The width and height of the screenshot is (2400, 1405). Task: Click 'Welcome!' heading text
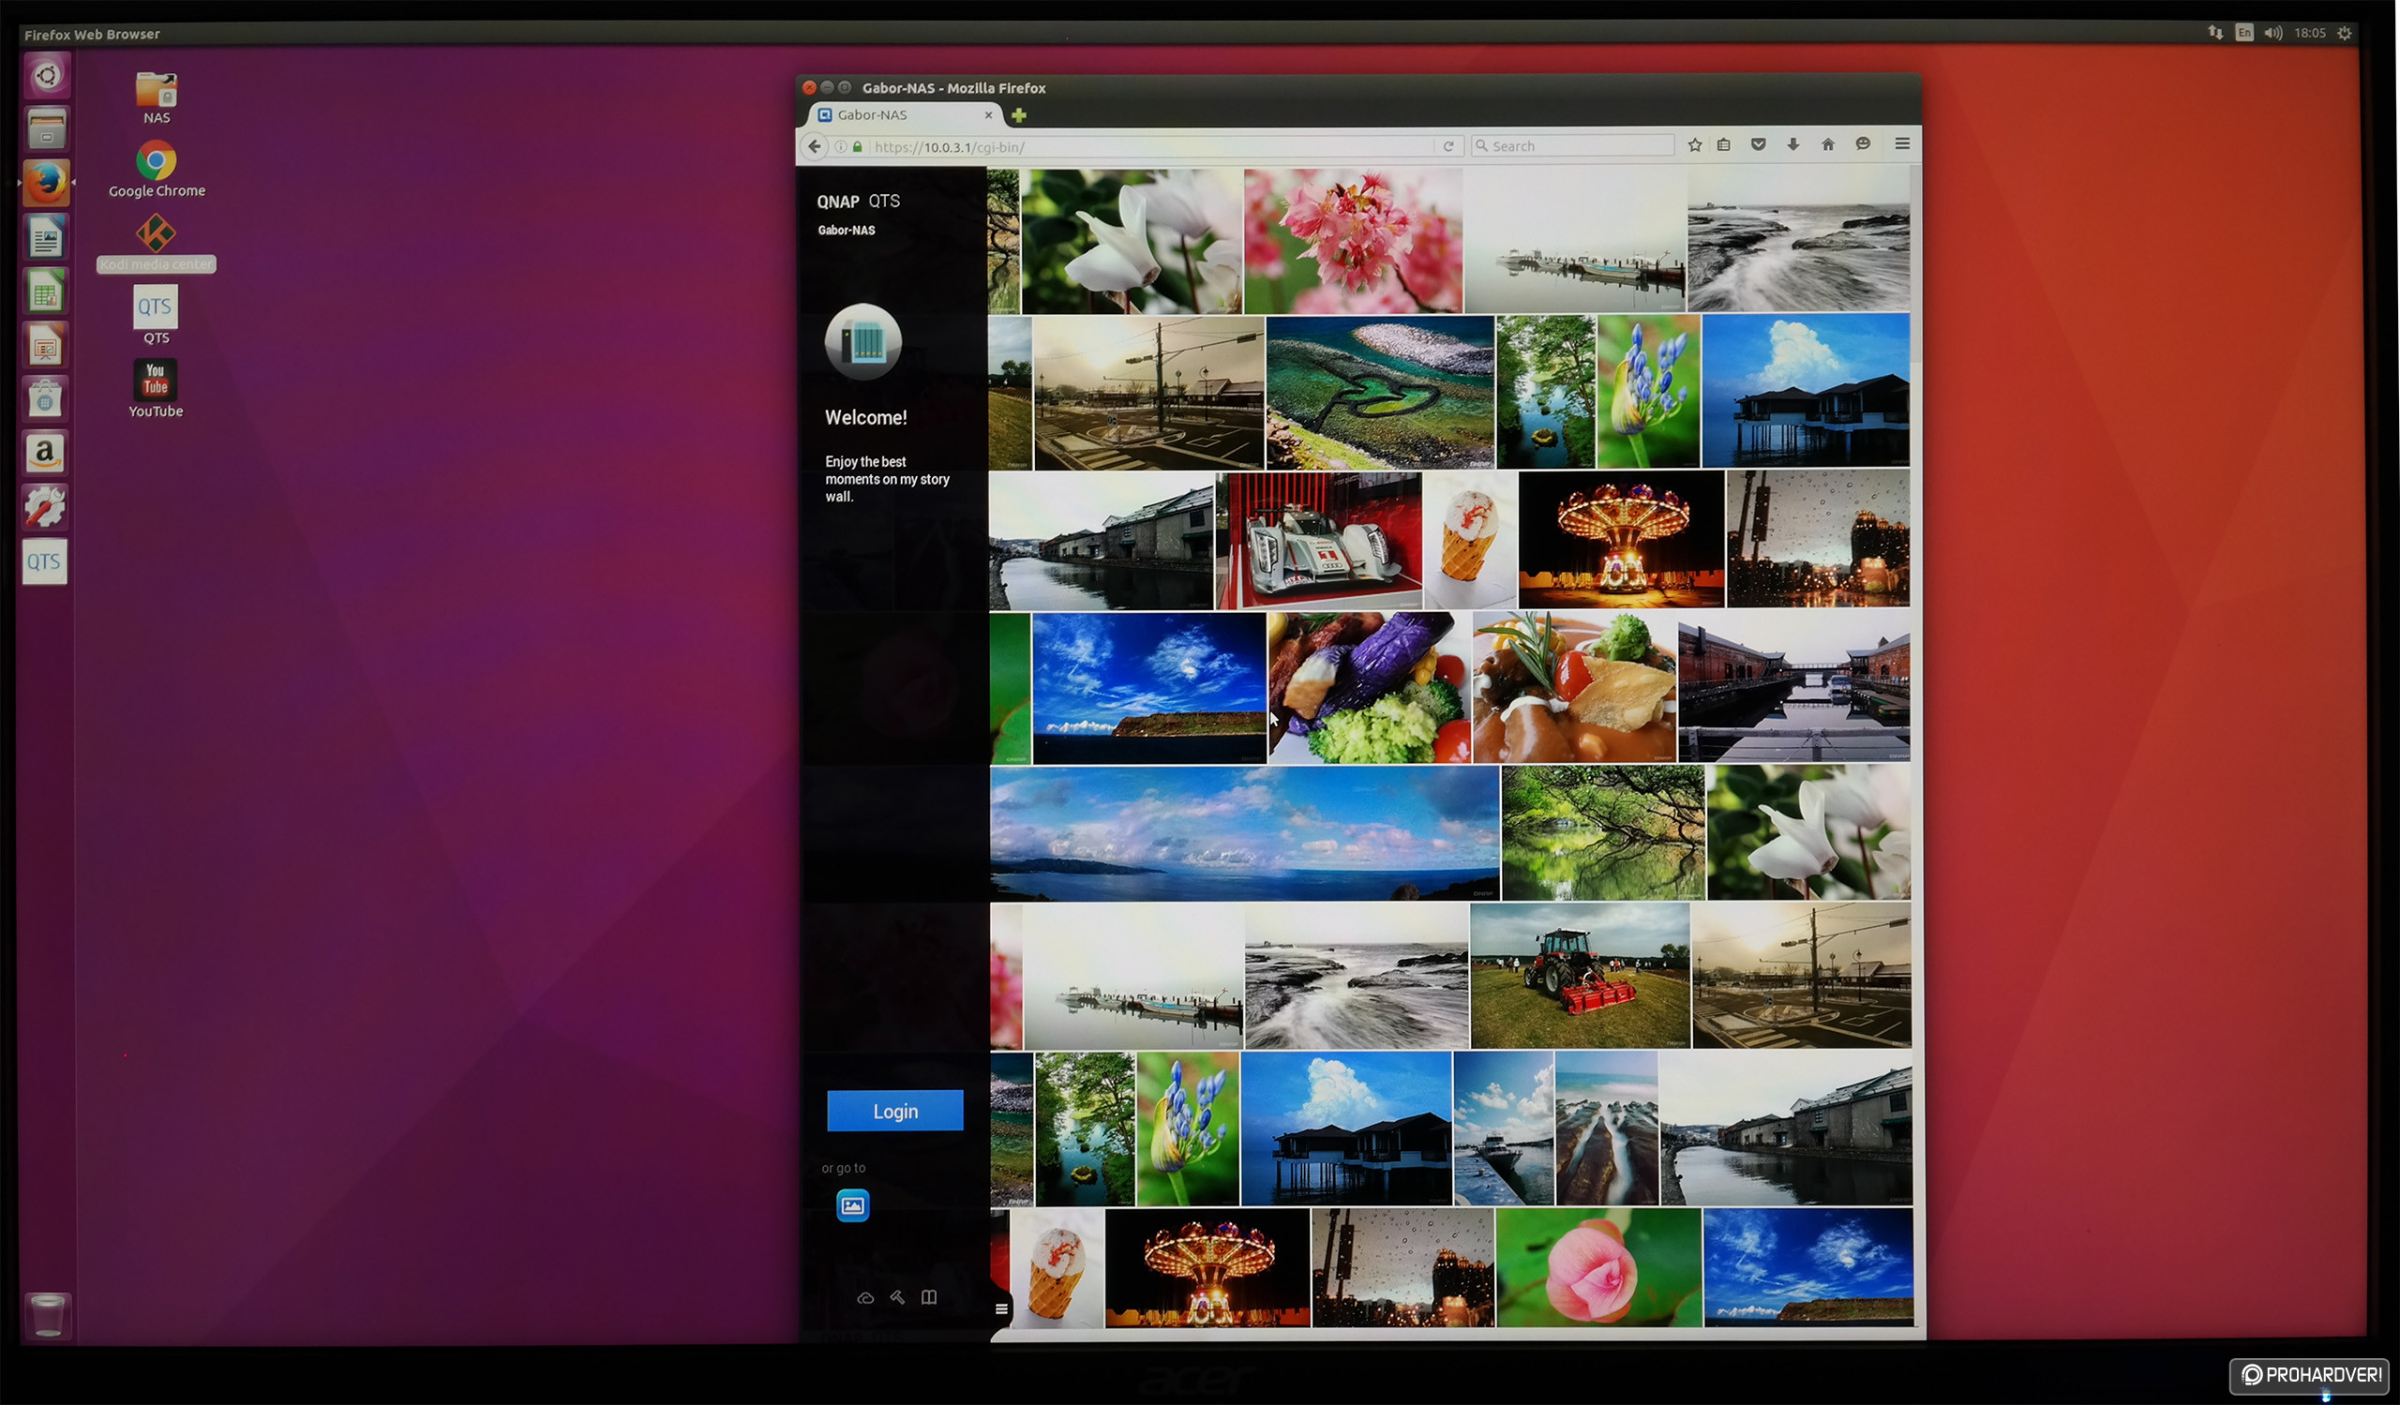click(865, 417)
